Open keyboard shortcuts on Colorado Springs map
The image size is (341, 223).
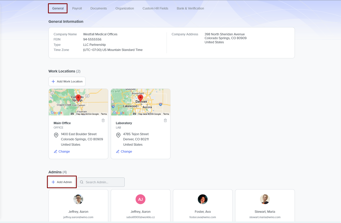click(72, 114)
